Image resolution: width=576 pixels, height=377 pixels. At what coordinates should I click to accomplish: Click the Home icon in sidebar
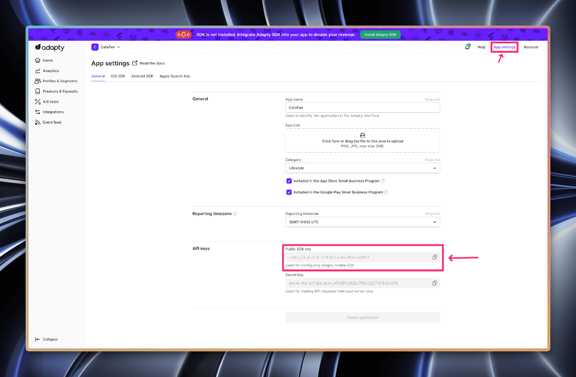(37, 60)
